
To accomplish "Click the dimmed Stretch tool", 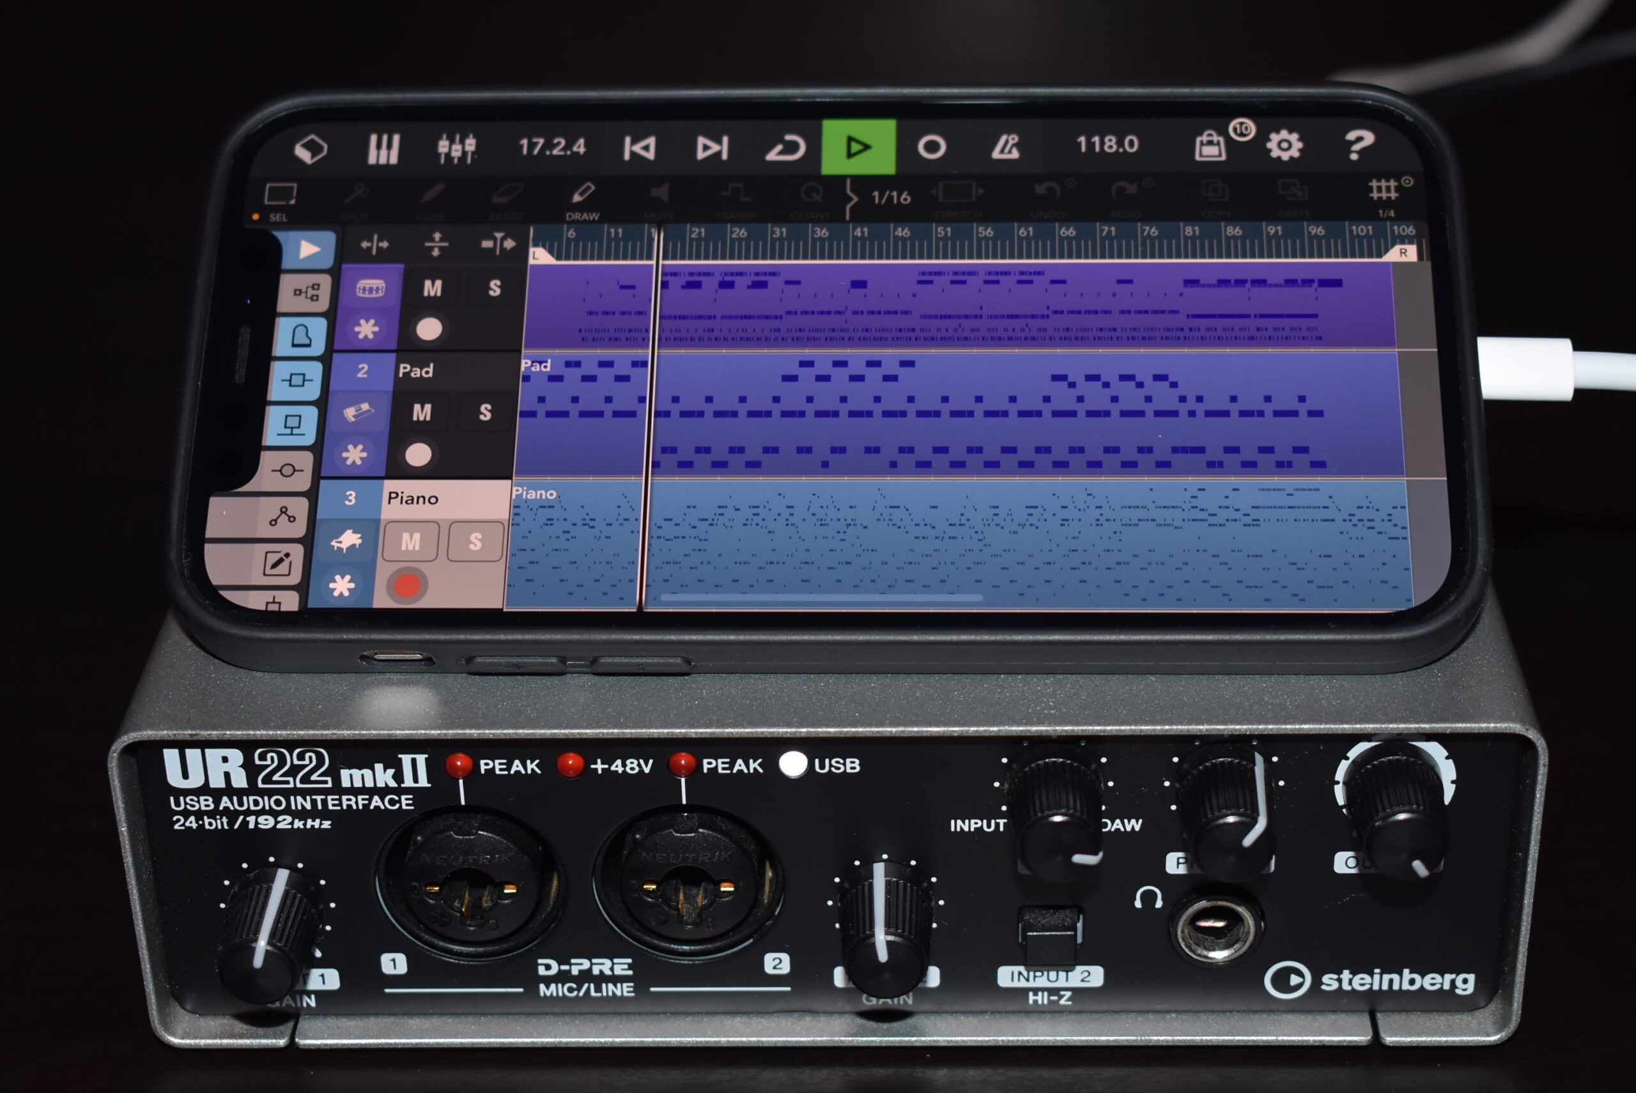I will pyautogui.click(x=957, y=199).
